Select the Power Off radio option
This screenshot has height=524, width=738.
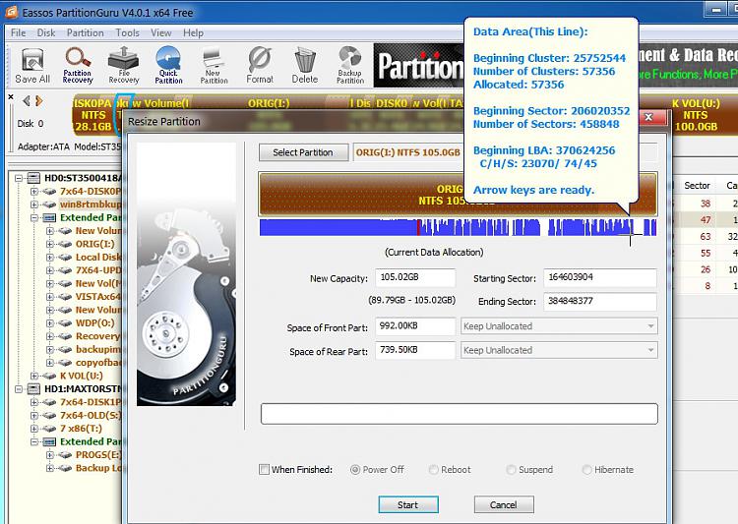click(355, 469)
